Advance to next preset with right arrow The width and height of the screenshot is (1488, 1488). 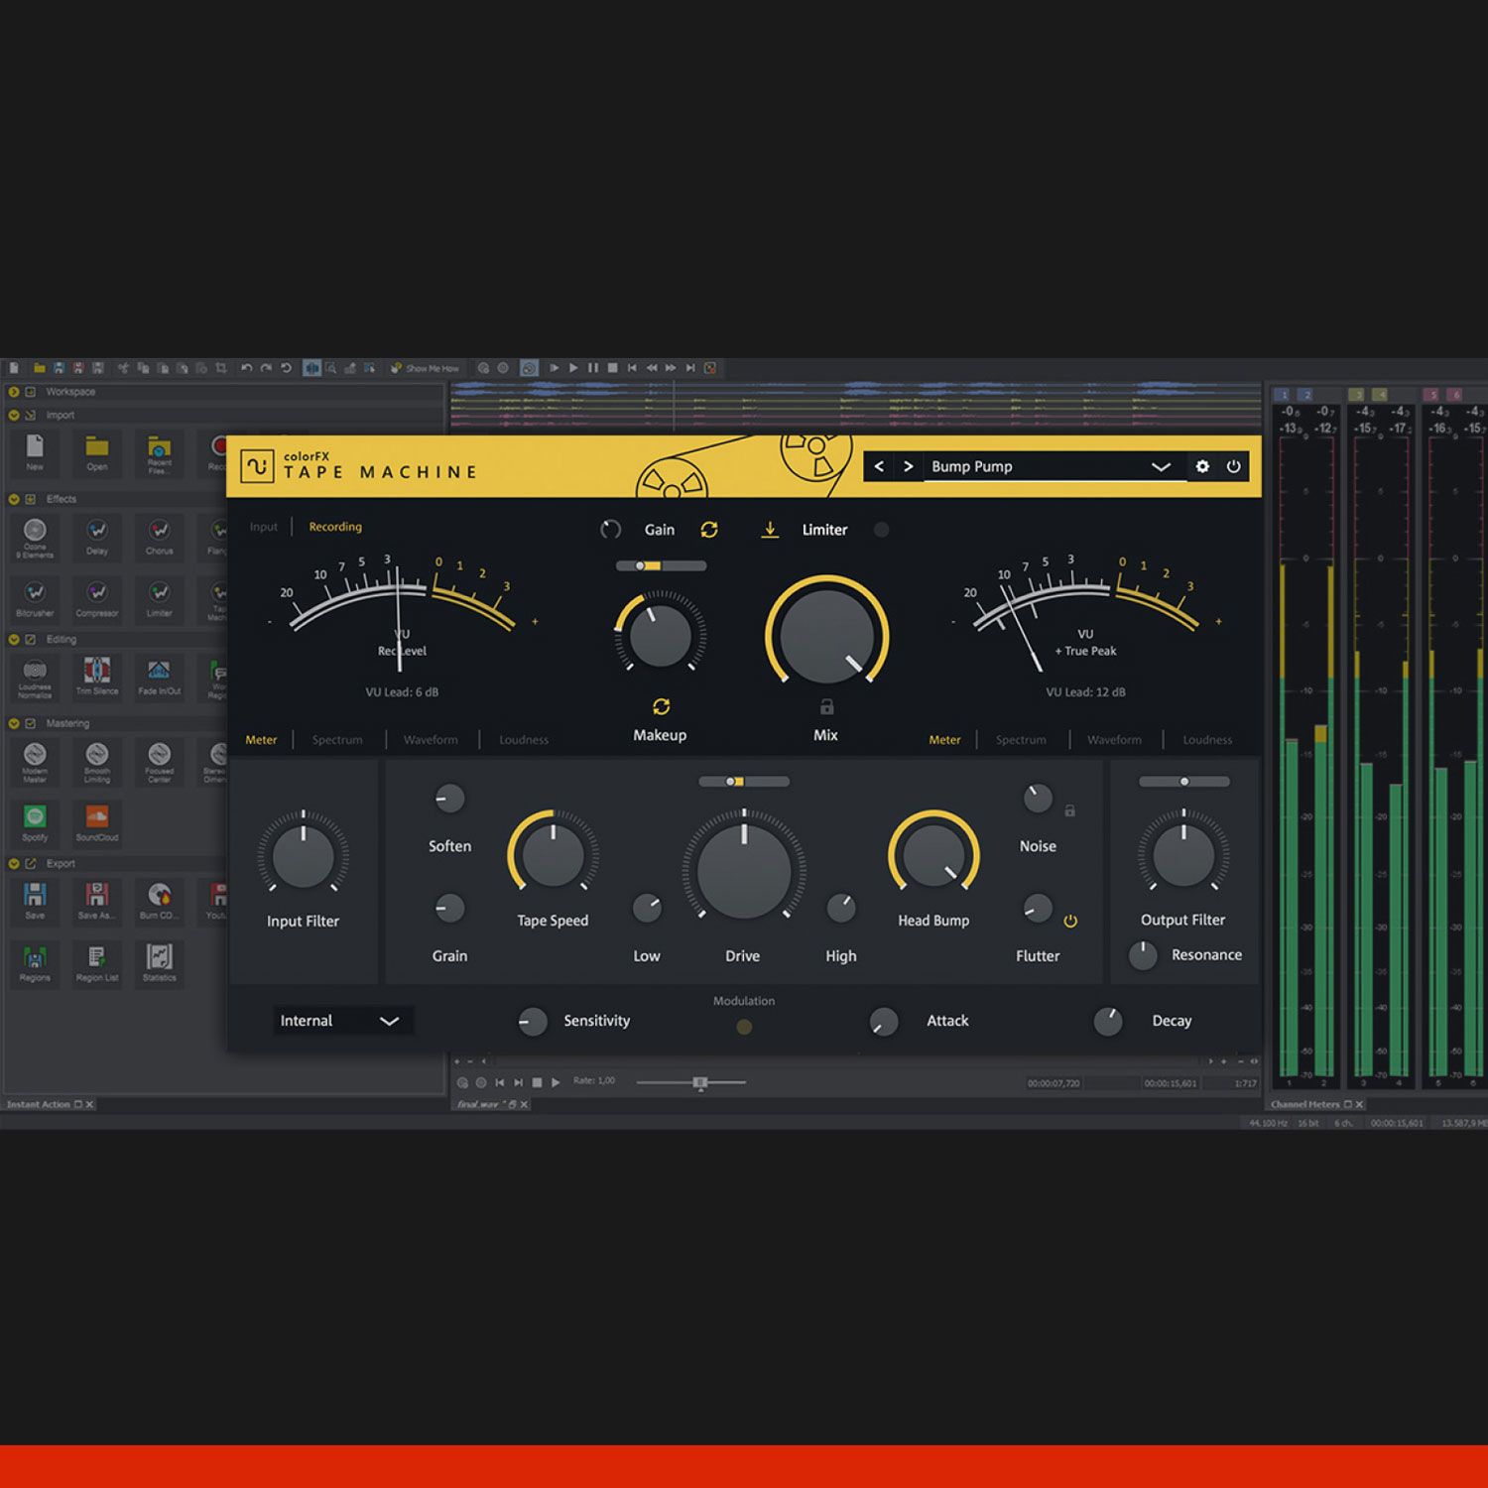909,466
